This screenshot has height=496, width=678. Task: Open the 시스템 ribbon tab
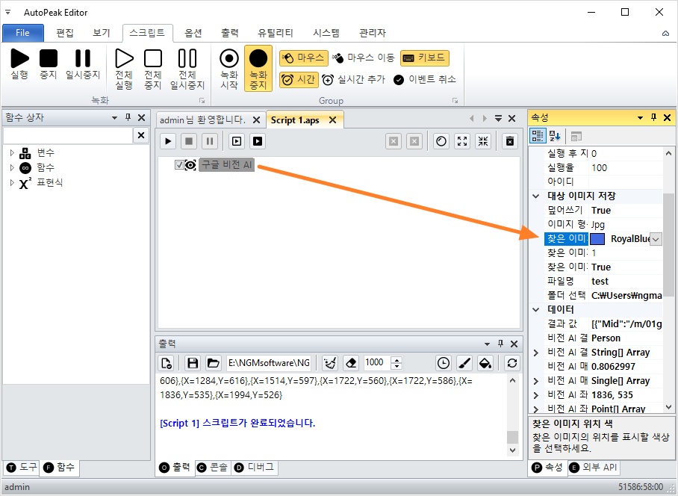pos(326,33)
